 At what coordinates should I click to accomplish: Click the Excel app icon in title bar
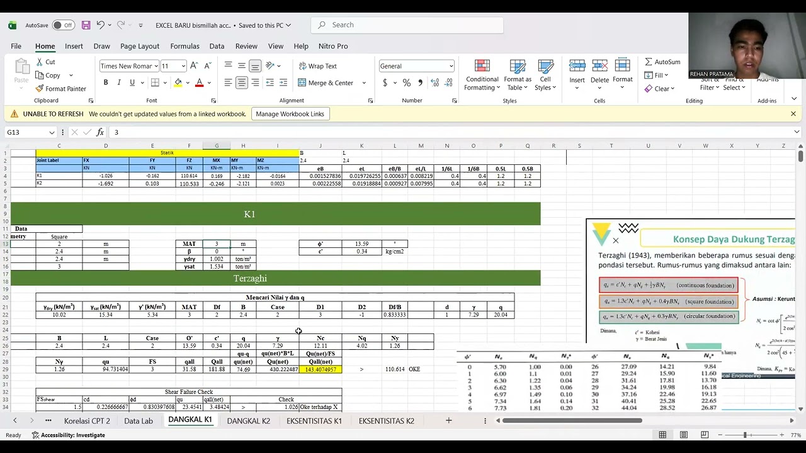[12, 25]
